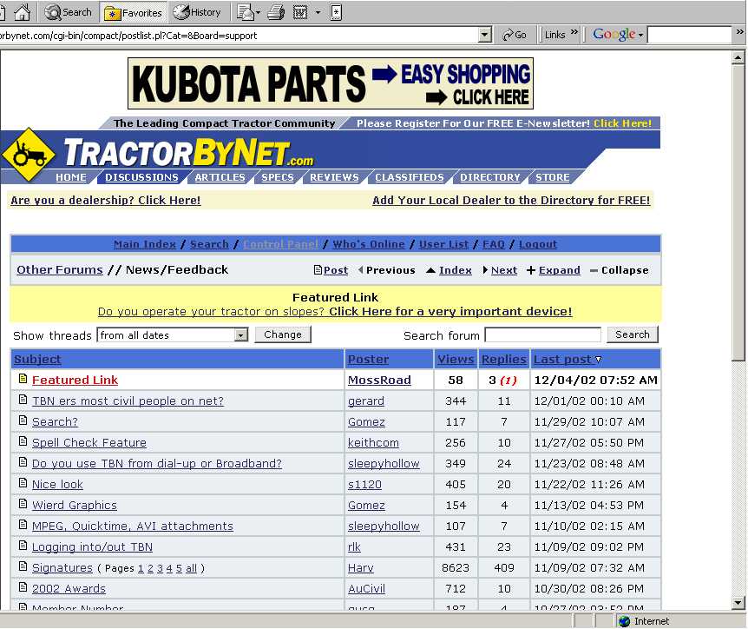The image size is (748, 629).
Task: Click the Featured Link thread icon
Action: click(23, 378)
